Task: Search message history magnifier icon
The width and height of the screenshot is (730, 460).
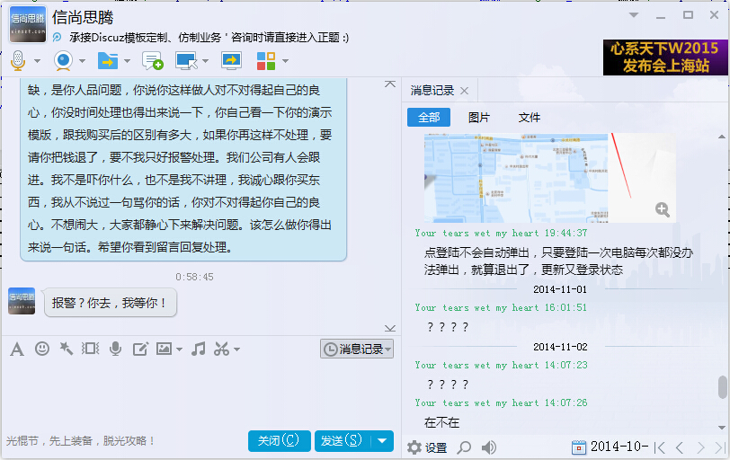Action: (x=464, y=447)
